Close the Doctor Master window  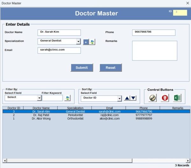(x=187, y=3)
